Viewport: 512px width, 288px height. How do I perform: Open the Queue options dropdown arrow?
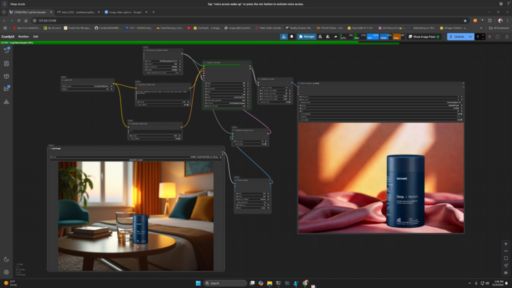coord(470,36)
